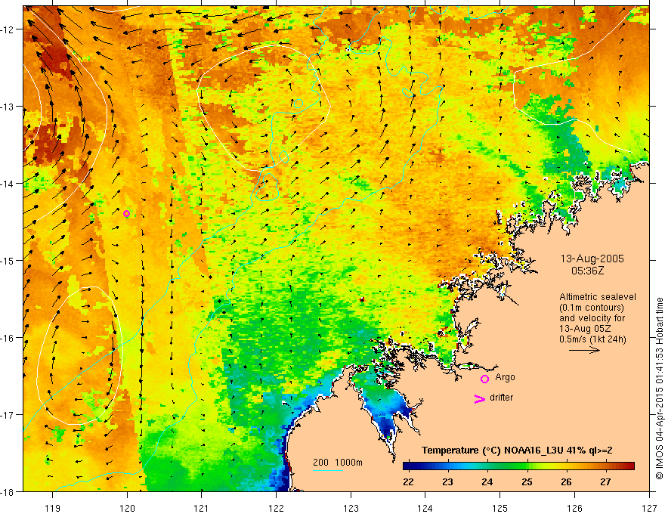Click the 'Temperature (°C) NOAA16_L3U 41% ql>=2' title
Viewport: 665px width, 514px height.
click(517, 451)
